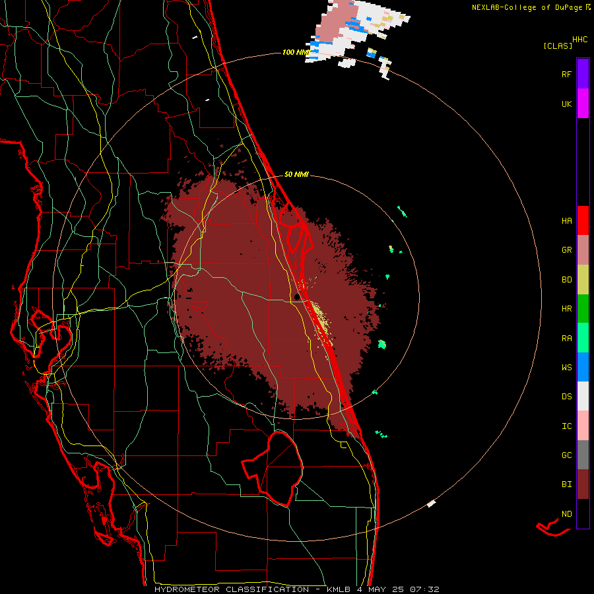Click the 4 MAY 25 date text
The height and width of the screenshot is (594, 594).
tap(381, 589)
